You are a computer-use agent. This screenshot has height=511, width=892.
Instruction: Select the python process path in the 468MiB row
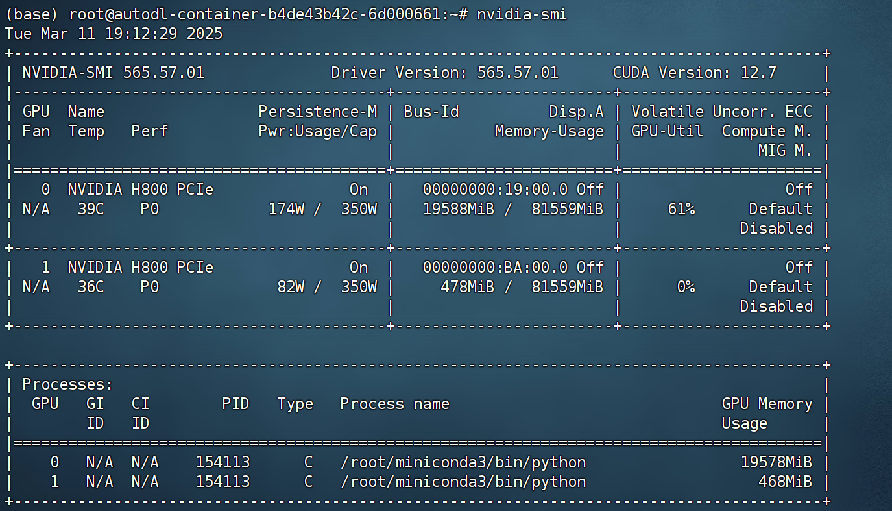point(463,482)
